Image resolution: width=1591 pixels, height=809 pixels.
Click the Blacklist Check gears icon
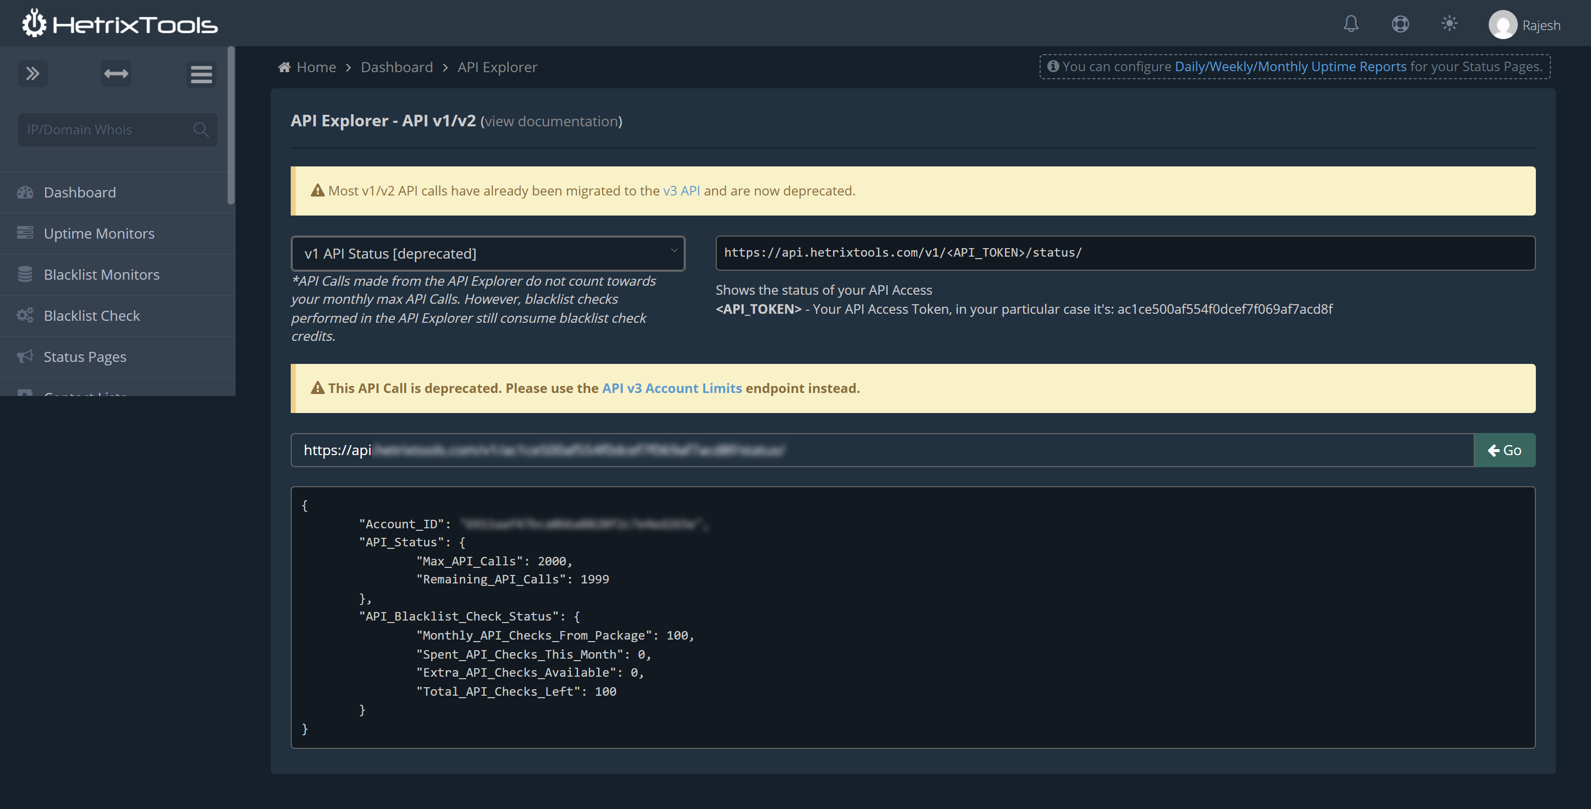[x=25, y=316]
